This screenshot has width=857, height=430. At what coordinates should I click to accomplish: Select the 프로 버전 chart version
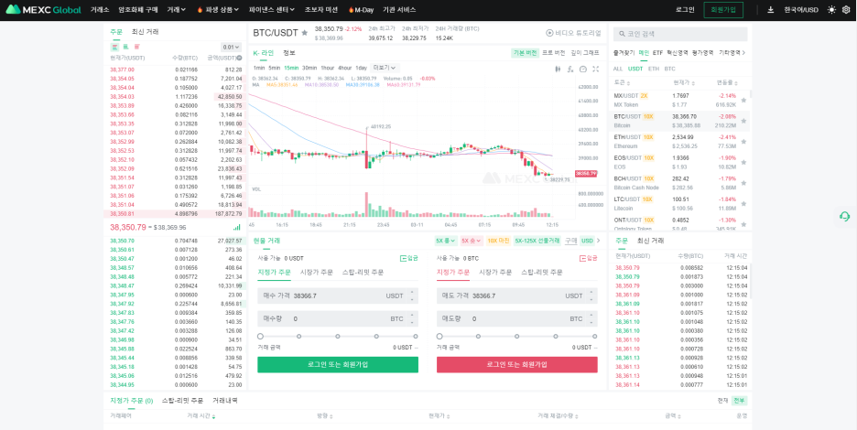point(553,53)
